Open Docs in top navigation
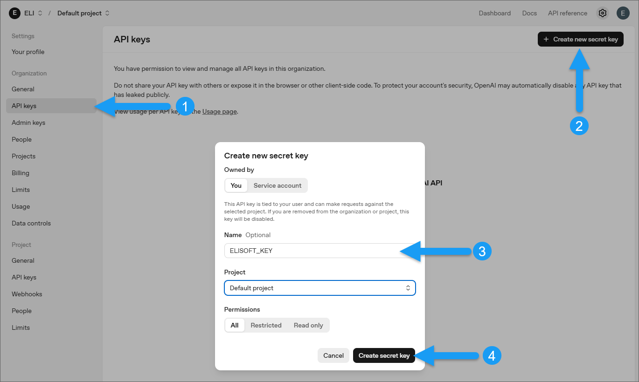Screen dimensions: 639x382 pos(529,13)
